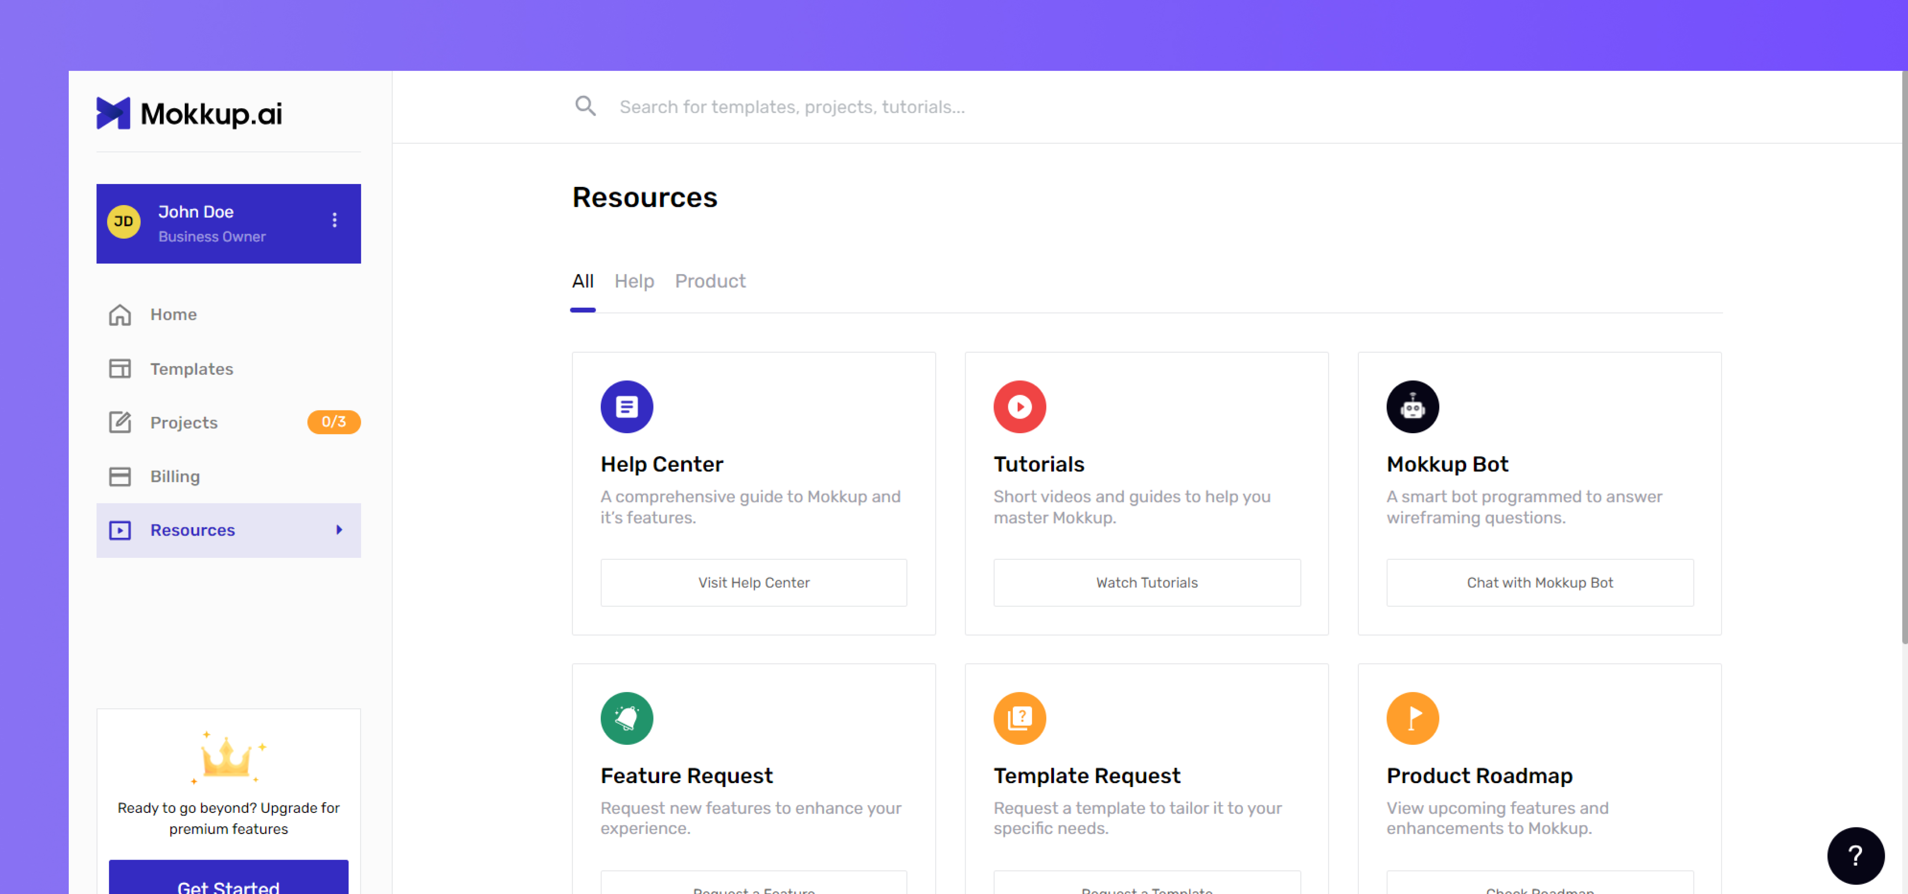Click the Help Center card title
Viewport: 1908px width, 894px height.
[661, 464]
